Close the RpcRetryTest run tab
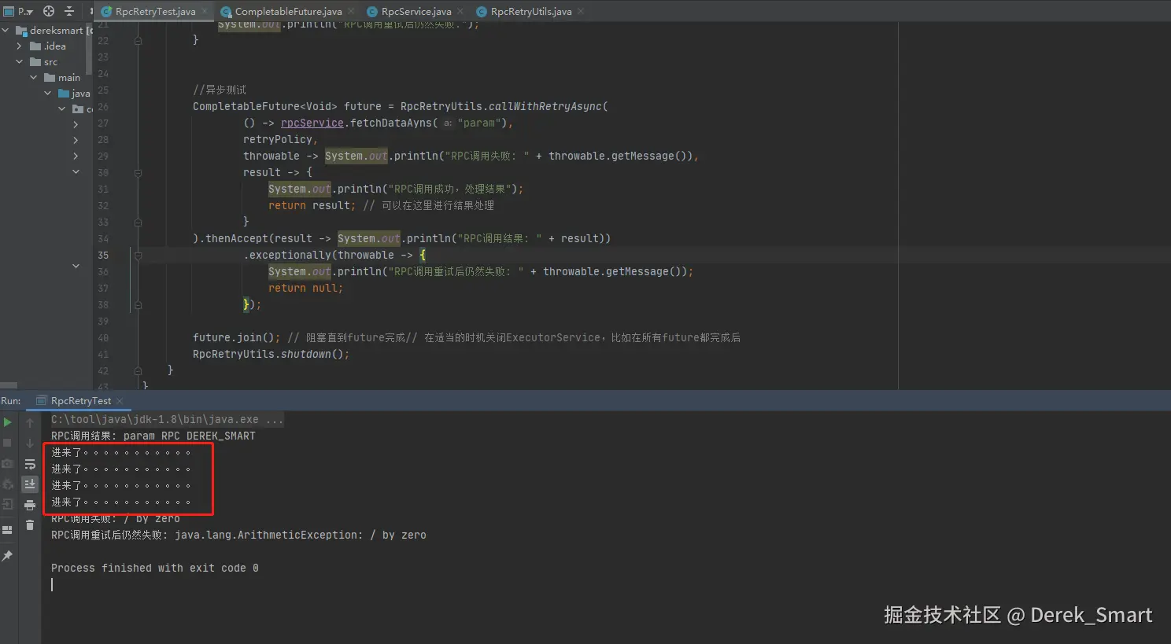 point(120,401)
